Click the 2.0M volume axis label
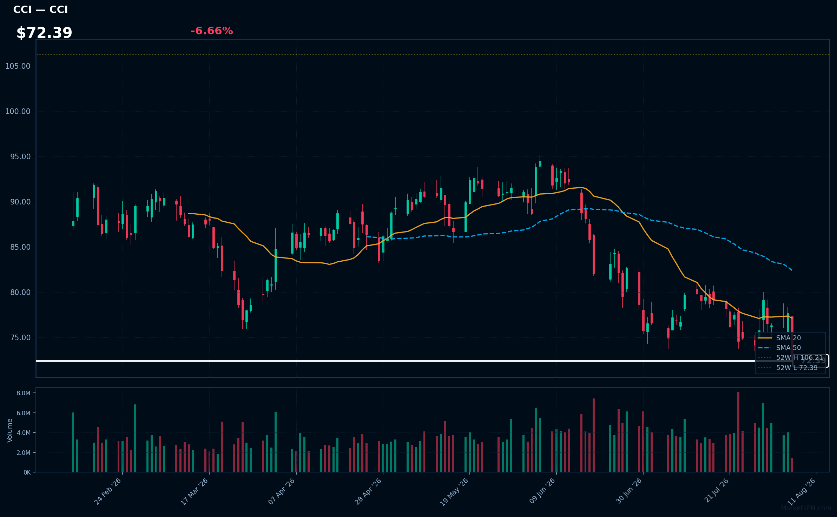The width and height of the screenshot is (837, 517). (x=24, y=453)
